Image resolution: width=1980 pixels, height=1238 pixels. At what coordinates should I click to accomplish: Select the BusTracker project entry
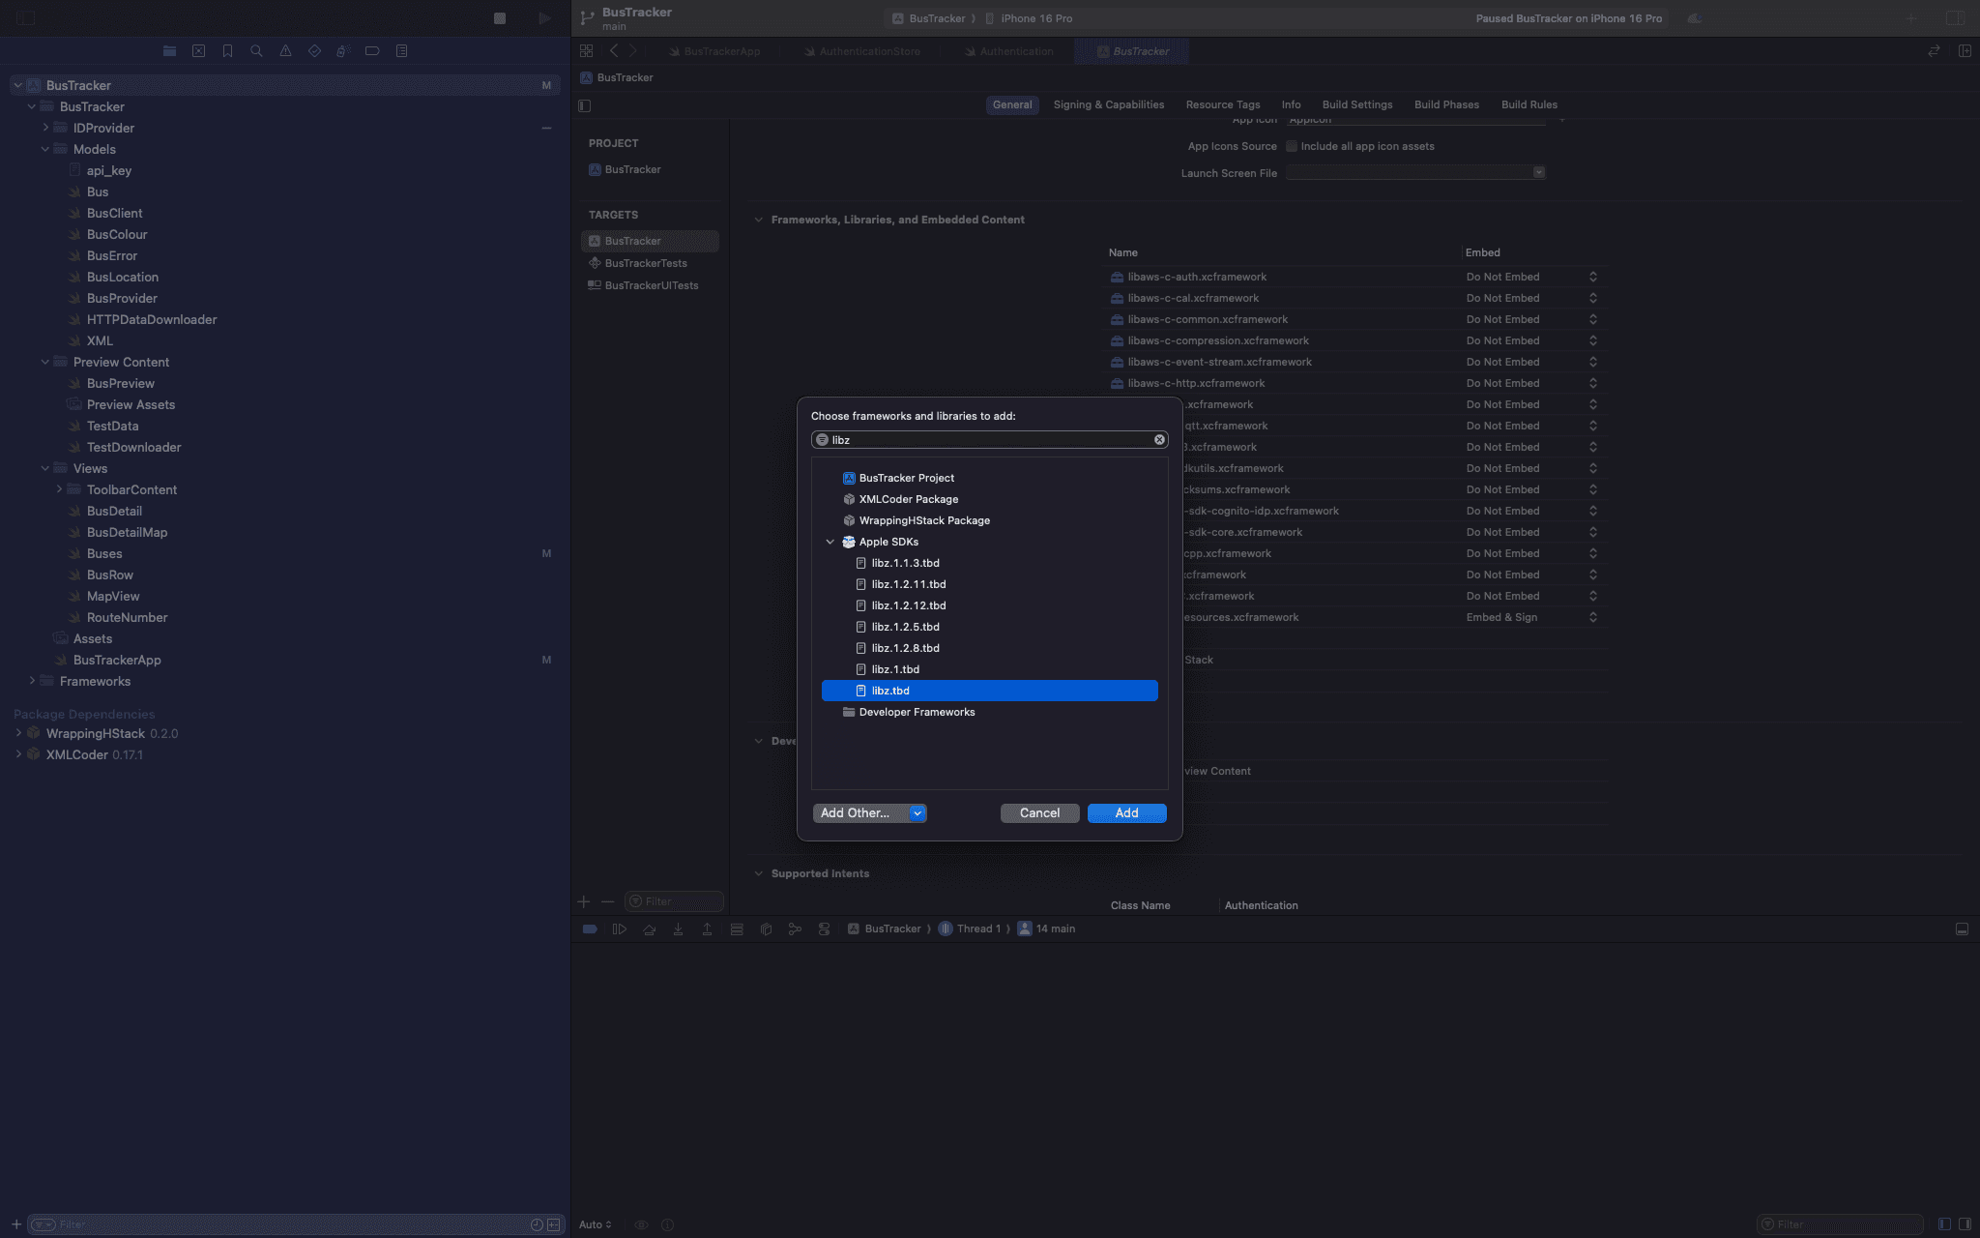650,169
